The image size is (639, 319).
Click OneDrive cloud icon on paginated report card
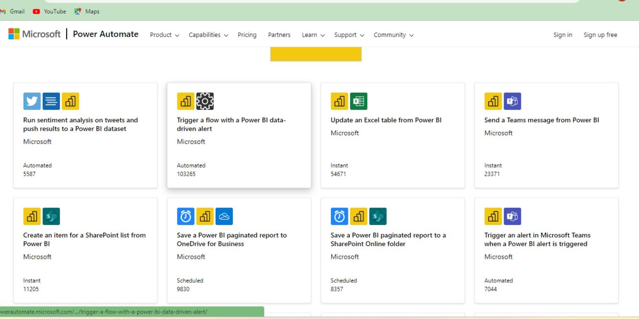coord(224,216)
